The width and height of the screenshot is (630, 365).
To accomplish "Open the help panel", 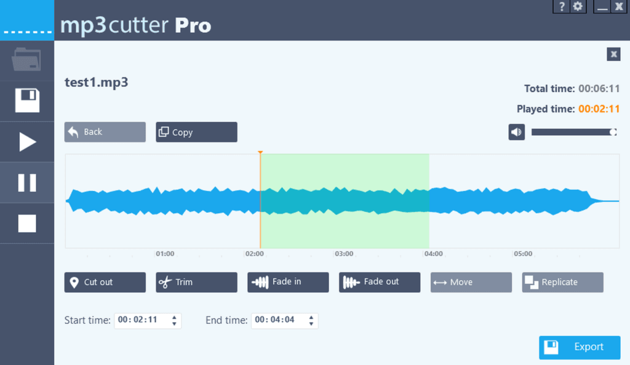I will [x=561, y=7].
